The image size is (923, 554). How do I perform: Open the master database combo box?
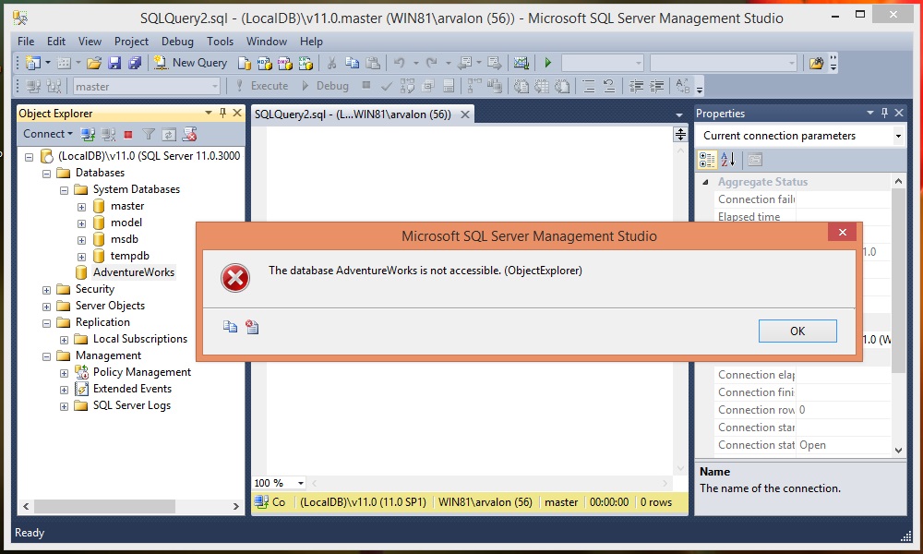tap(147, 87)
